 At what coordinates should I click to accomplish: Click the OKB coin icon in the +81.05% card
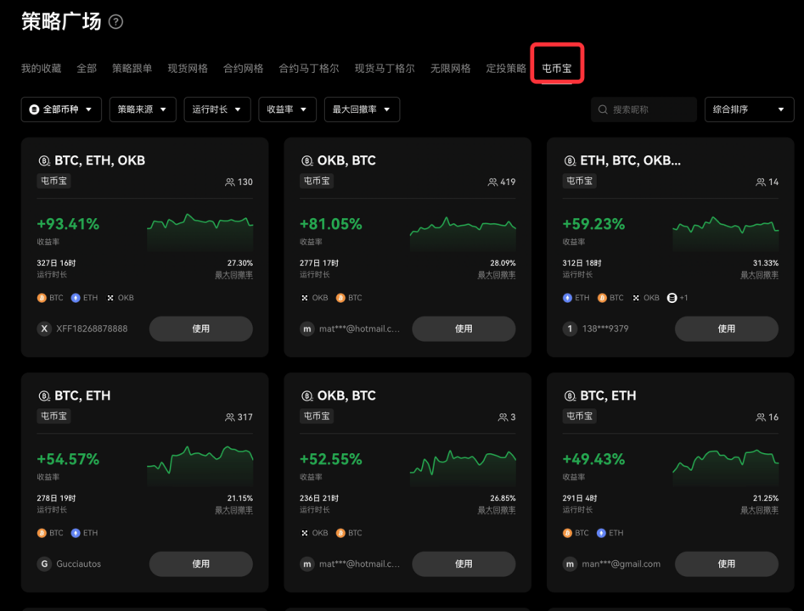pyautogui.click(x=305, y=298)
